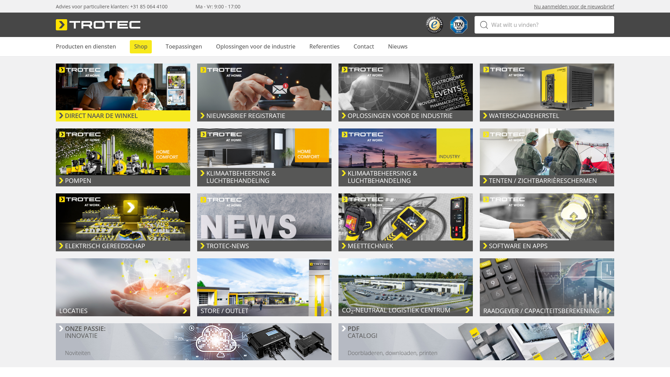The image size is (670, 377).
Task: Click the yellow arrow on Store / Outlet tile
Action: click(x=326, y=311)
